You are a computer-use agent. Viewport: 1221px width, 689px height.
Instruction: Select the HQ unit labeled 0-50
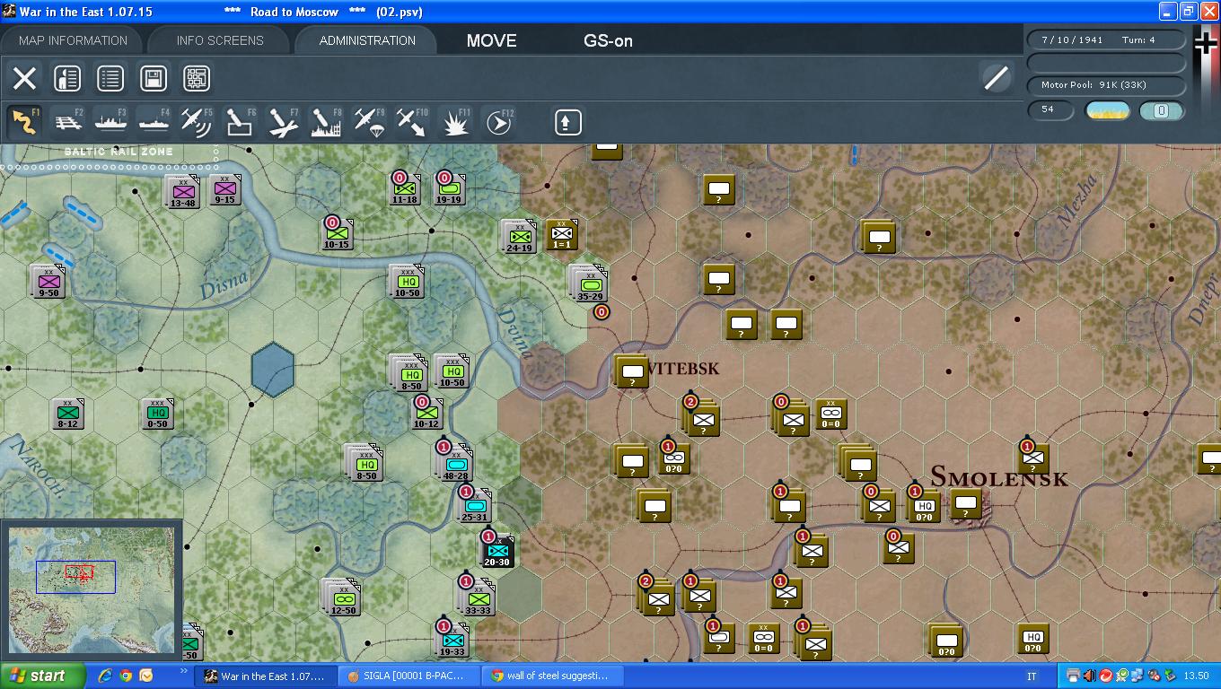[x=157, y=414]
